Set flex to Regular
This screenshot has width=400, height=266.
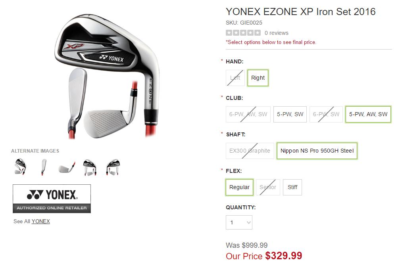[239, 187]
